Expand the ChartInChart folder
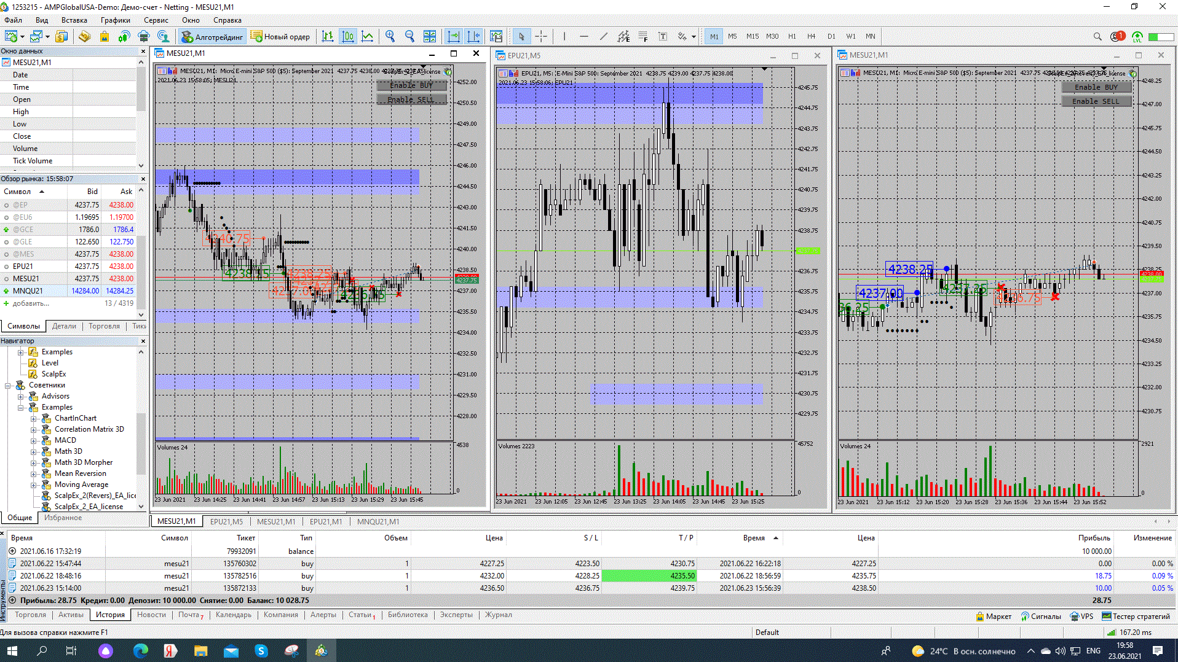This screenshot has height=662, width=1178. 34,419
